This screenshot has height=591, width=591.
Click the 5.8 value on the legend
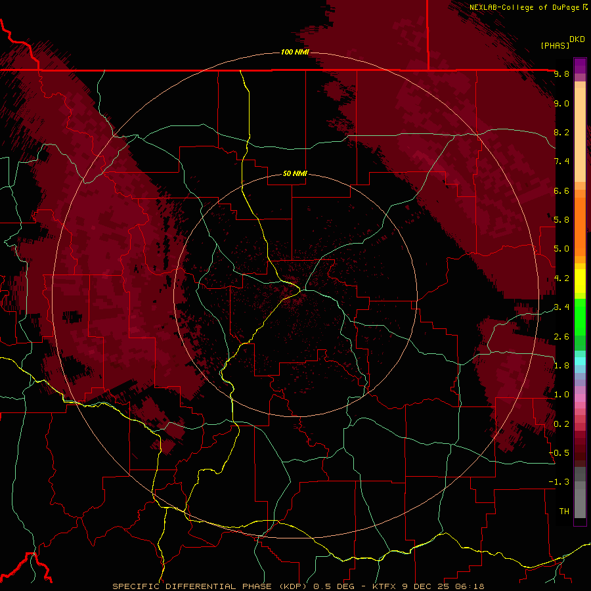coord(561,220)
